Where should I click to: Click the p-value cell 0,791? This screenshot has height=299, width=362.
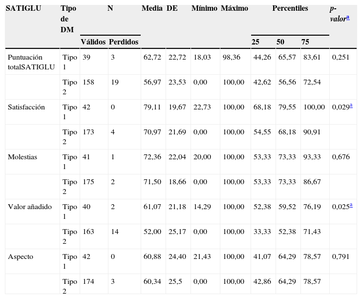(341, 256)
